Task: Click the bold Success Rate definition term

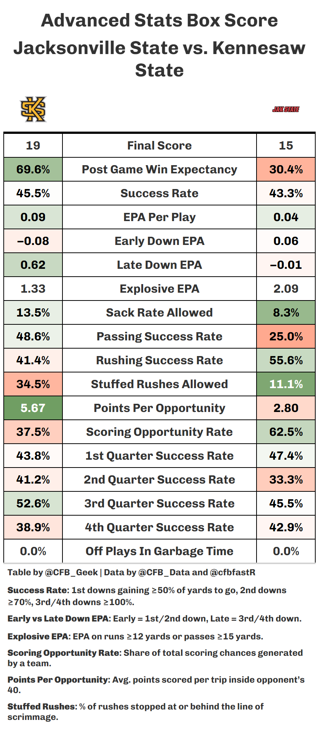Action: coord(38,590)
